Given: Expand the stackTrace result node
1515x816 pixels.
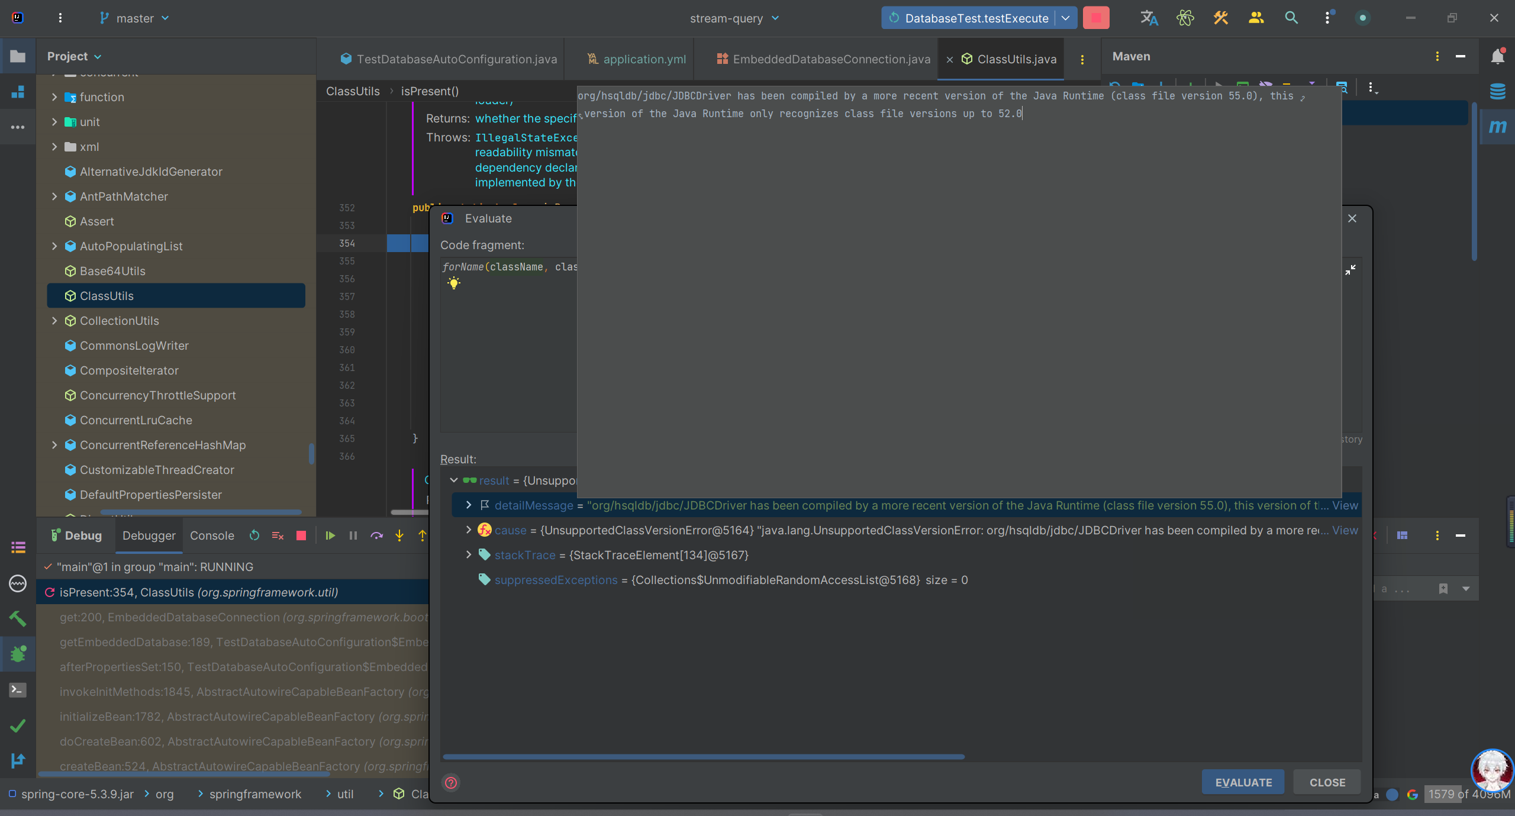Looking at the screenshot, I should (469, 555).
